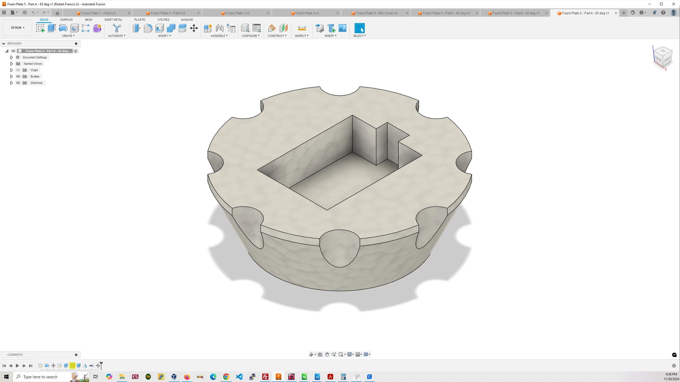Select the Press Pull tool

point(137,28)
